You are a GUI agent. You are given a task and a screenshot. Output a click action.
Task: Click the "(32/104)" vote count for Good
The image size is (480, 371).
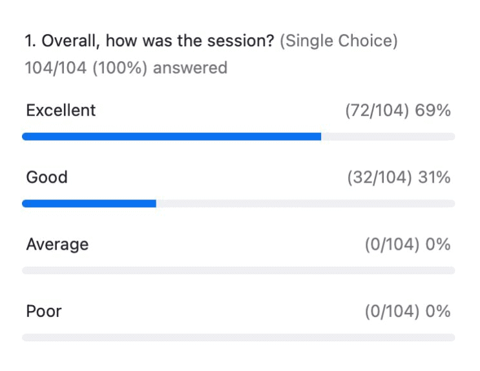click(x=379, y=177)
